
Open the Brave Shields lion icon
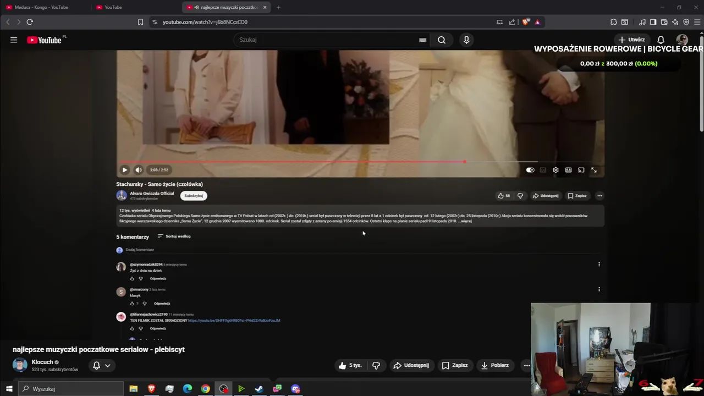pos(526,22)
